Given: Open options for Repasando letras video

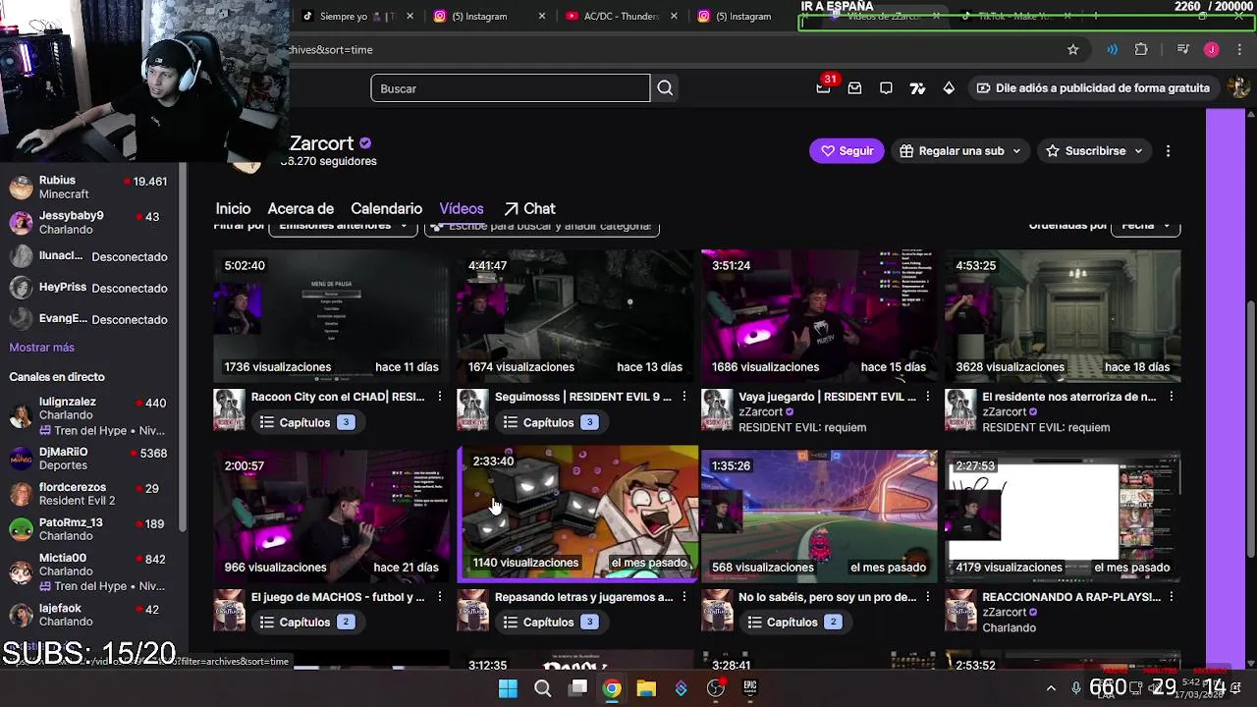Looking at the screenshot, I should point(684,597).
